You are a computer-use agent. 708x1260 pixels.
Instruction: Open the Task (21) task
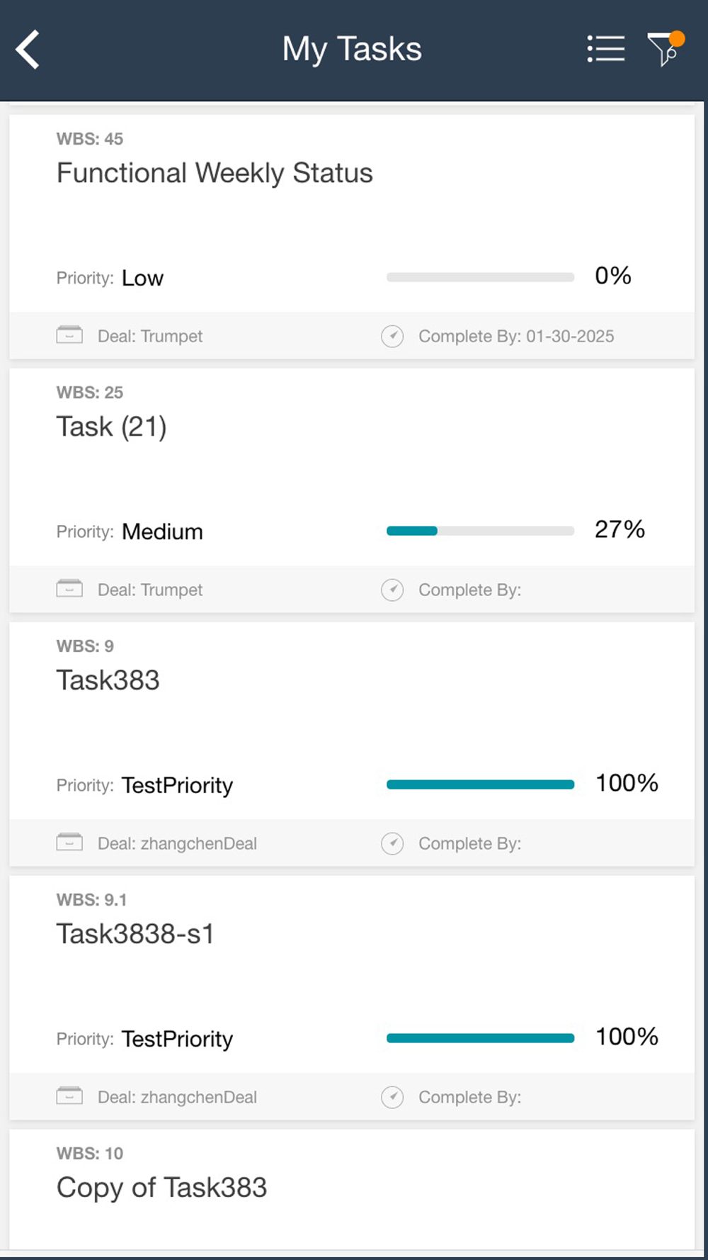[x=112, y=427]
